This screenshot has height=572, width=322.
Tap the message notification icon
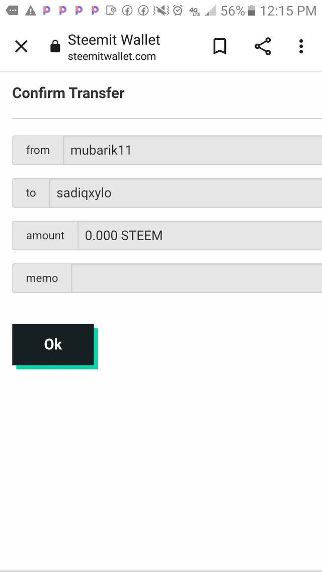(x=13, y=11)
